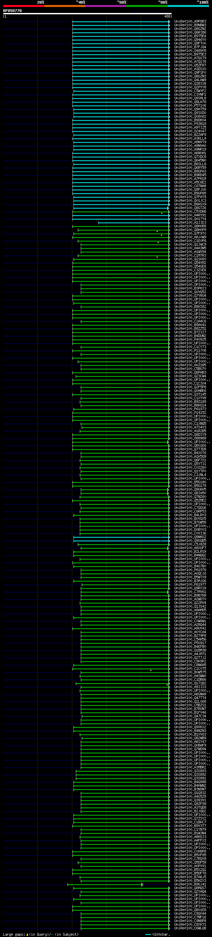Viewport: 212px width, 937px height.
Task: Click the query end position 488
Action: click(x=167, y=16)
